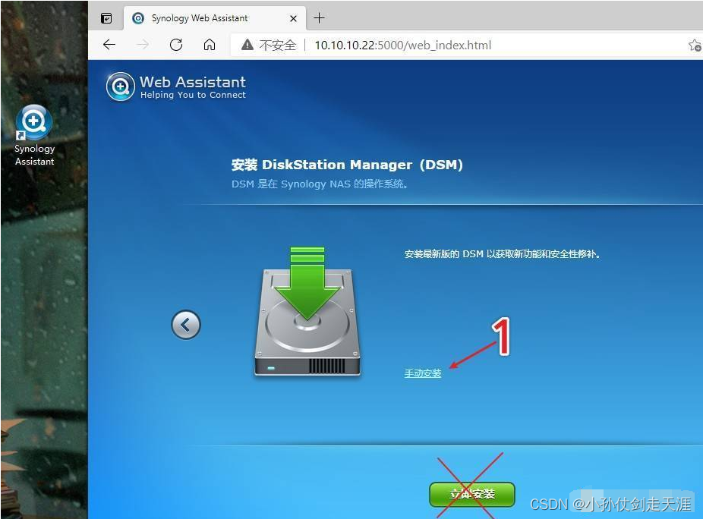Click the "安装 DiskStation Manager (DSM)" heading
703x519 pixels.
tap(346, 164)
